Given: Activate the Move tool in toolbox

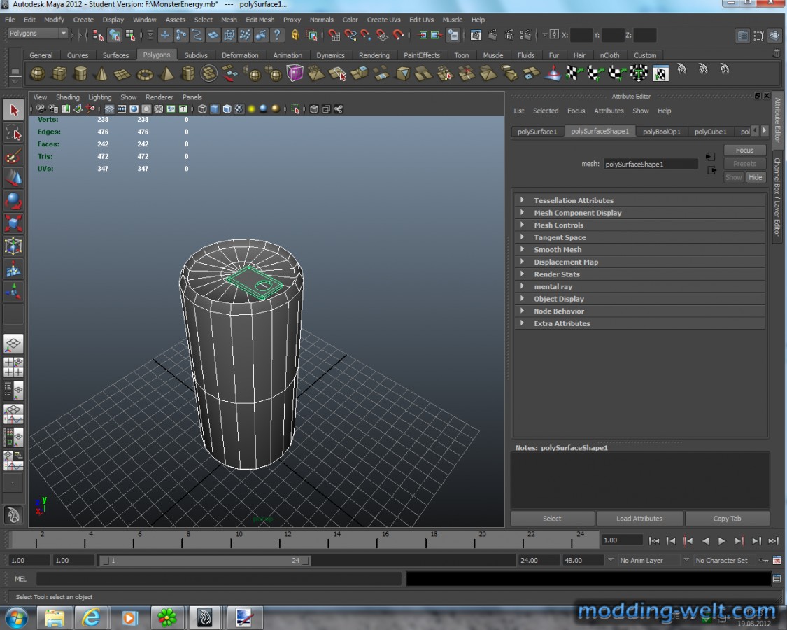Looking at the screenshot, I should coord(13,178).
